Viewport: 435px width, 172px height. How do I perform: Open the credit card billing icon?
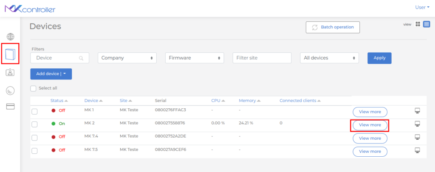[10, 106]
